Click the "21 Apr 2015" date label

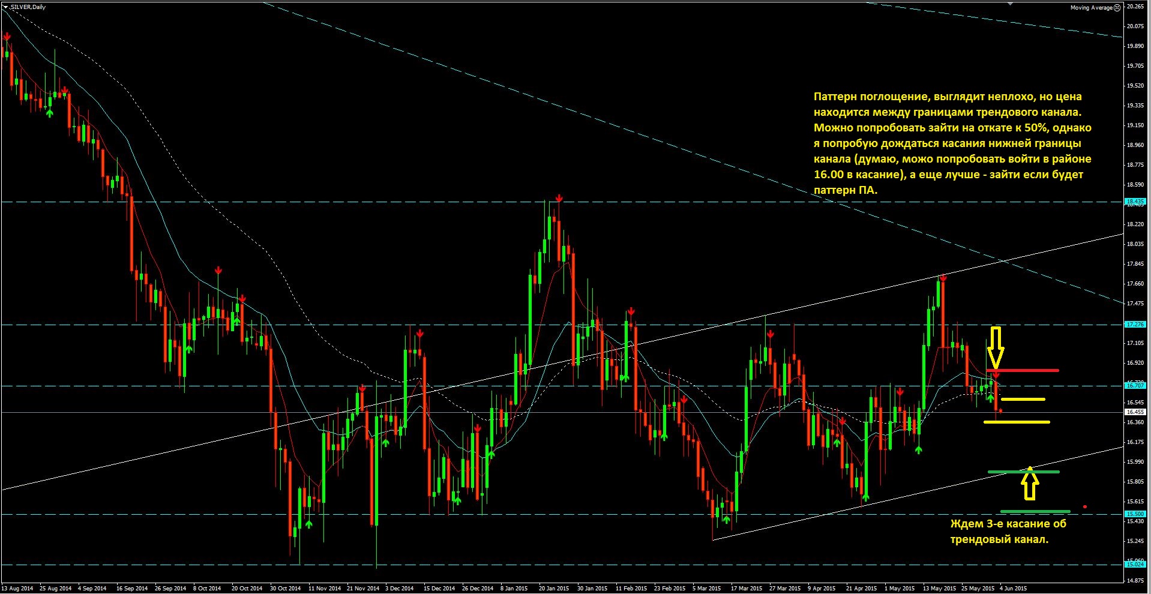point(861,589)
